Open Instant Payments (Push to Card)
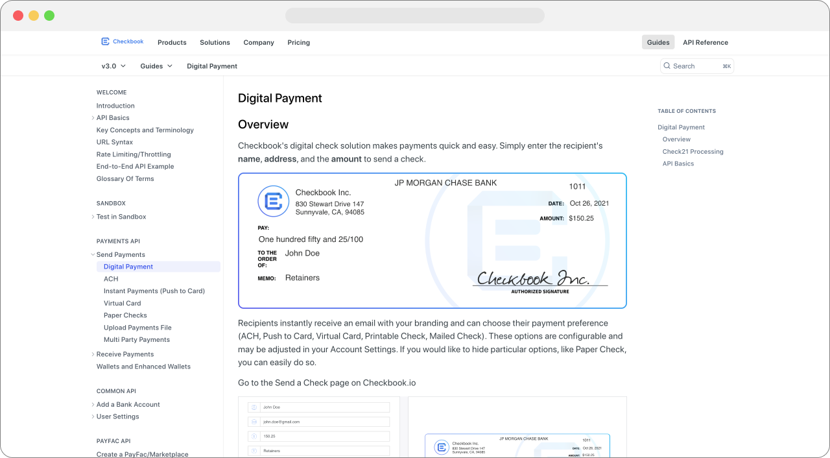This screenshot has height=458, width=830. coord(154,291)
